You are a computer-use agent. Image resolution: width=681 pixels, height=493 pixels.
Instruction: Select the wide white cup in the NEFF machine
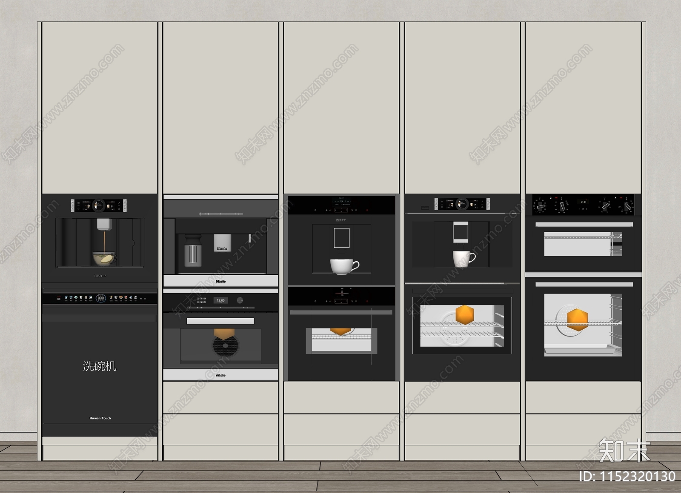click(344, 266)
